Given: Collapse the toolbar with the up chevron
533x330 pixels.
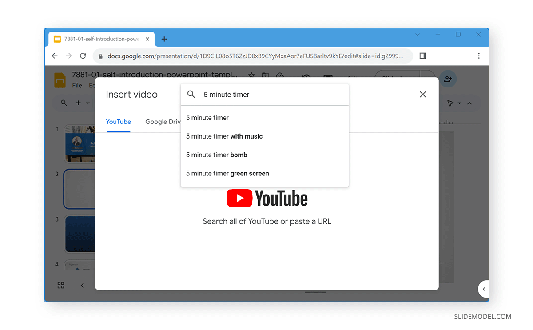Looking at the screenshot, I should pyautogui.click(x=469, y=103).
